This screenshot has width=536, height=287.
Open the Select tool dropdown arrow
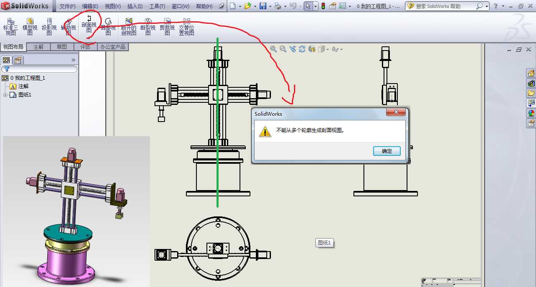pos(315,6)
